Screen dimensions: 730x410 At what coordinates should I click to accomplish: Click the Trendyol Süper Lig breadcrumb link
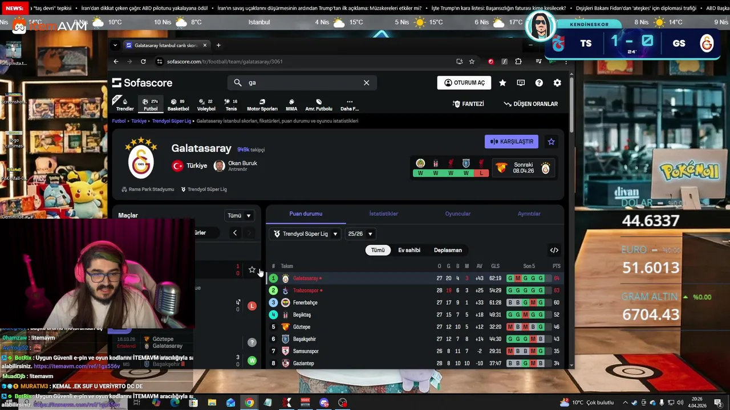click(x=171, y=121)
